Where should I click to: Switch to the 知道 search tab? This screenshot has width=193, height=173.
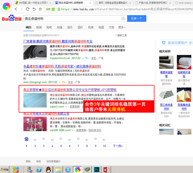coord(59,27)
